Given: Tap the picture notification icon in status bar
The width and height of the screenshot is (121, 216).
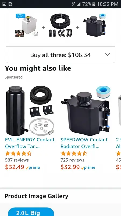Looking at the screenshot, I should pyautogui.click(x=4, y=4).
